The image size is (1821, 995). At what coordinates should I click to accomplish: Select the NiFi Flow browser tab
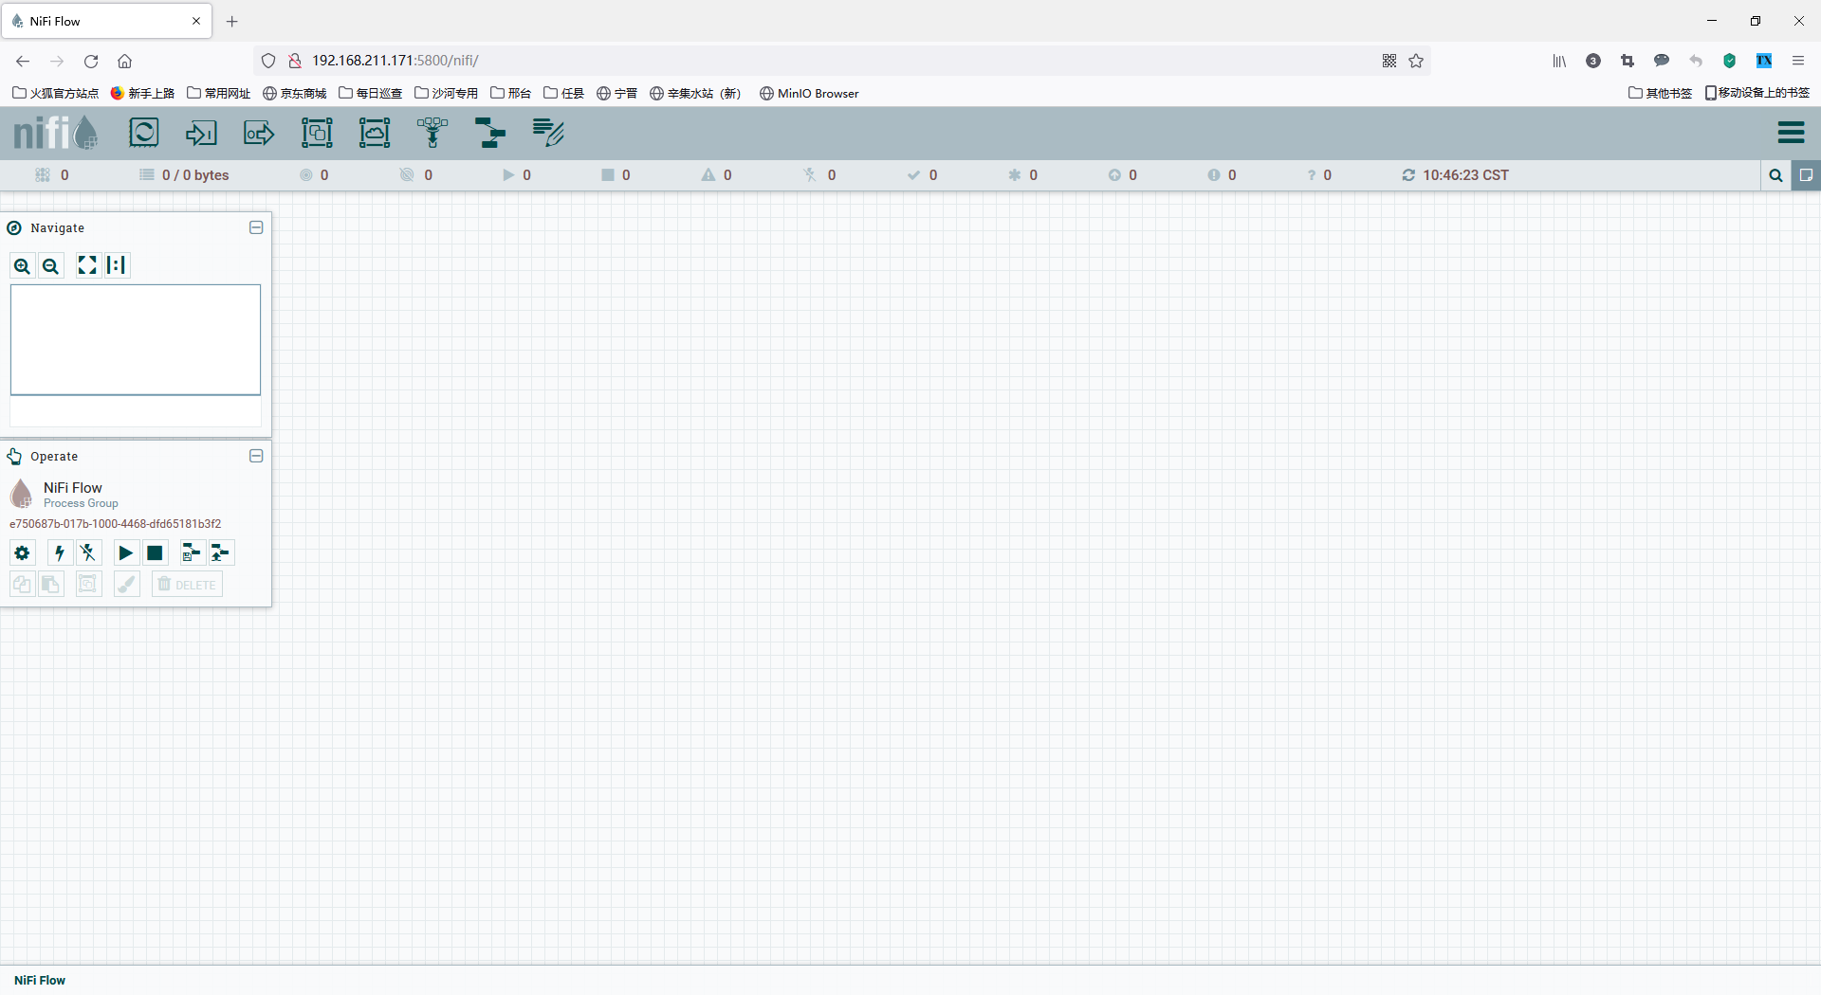(x=106, y=21)
